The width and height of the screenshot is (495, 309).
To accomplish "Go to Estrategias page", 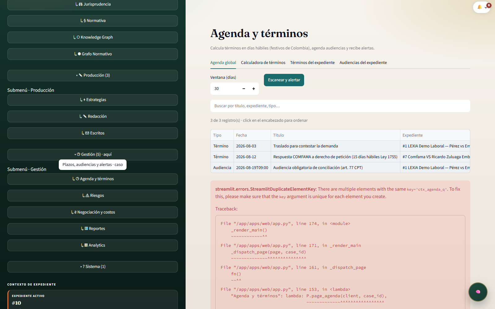I will coord(93,100).
